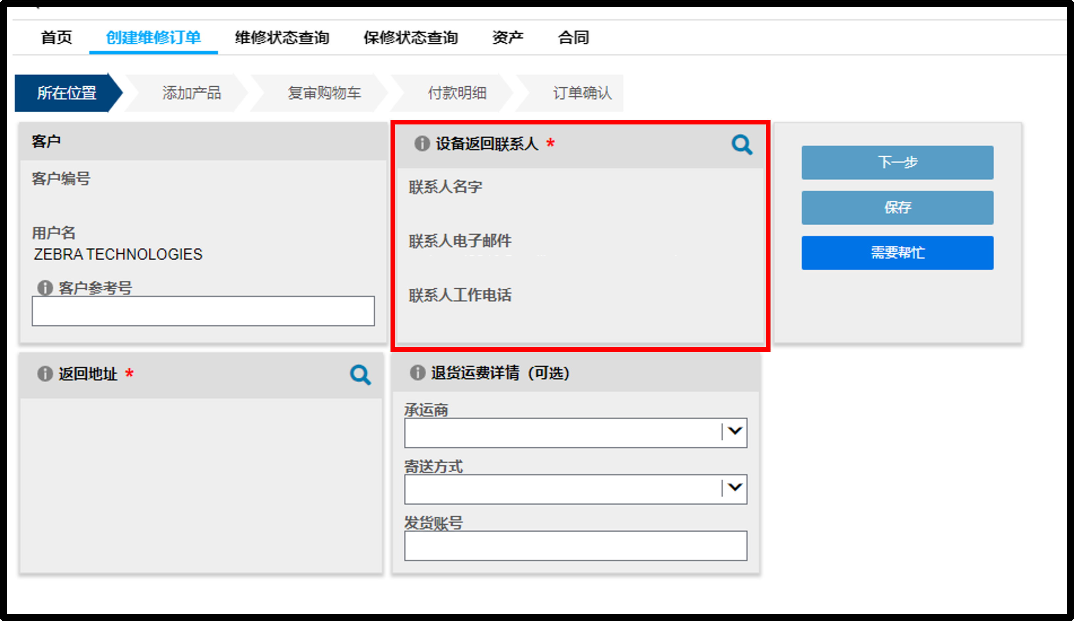Click the 保存 button

click(x=897, y=208)
